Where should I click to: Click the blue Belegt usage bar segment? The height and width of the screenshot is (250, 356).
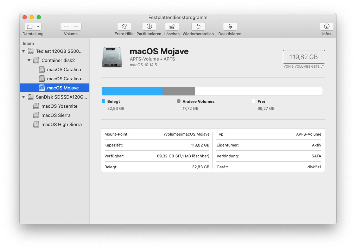point(132,91)
